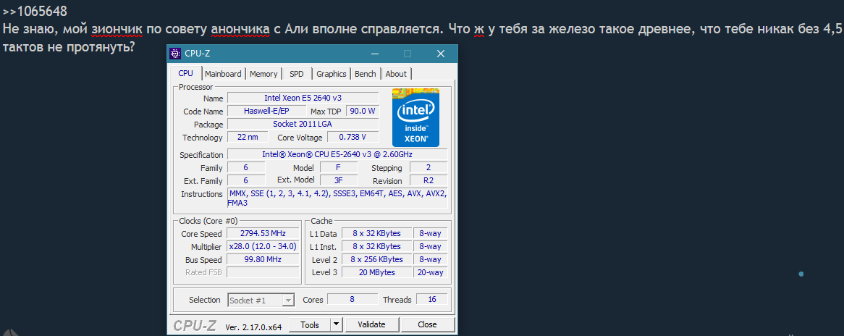Maximize the CPU-Z window
Viewport: 844px width, 336px height.
coord(408,54)
